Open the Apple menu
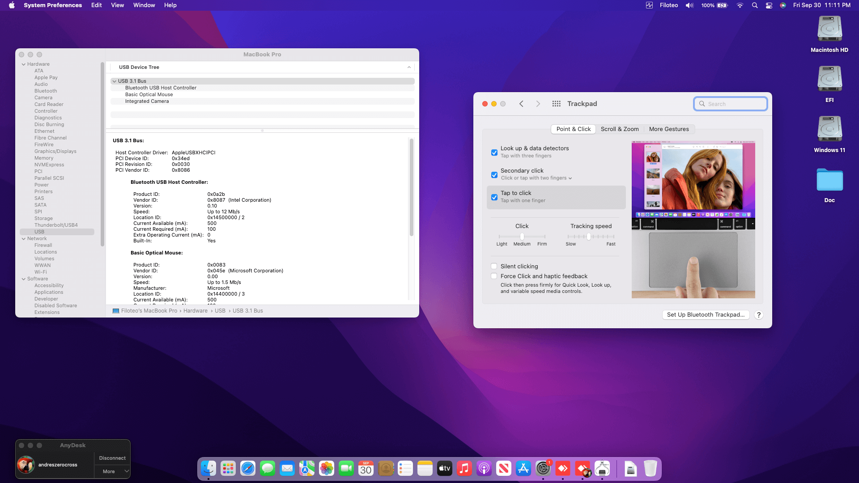This screenshot has height=483, width=859. [x=12, y=5]
